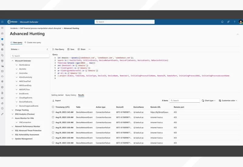Open the graduation cap Learning hub icon
The height and width of the screenshot is (167, 243).
point(2,98)
